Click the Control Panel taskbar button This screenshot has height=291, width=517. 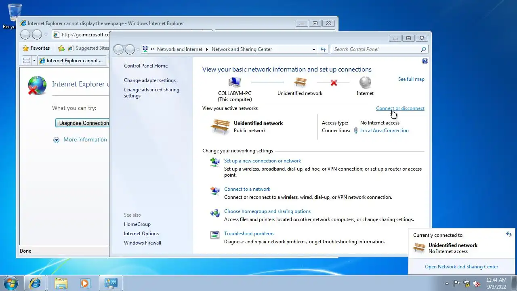pos(111,283)
